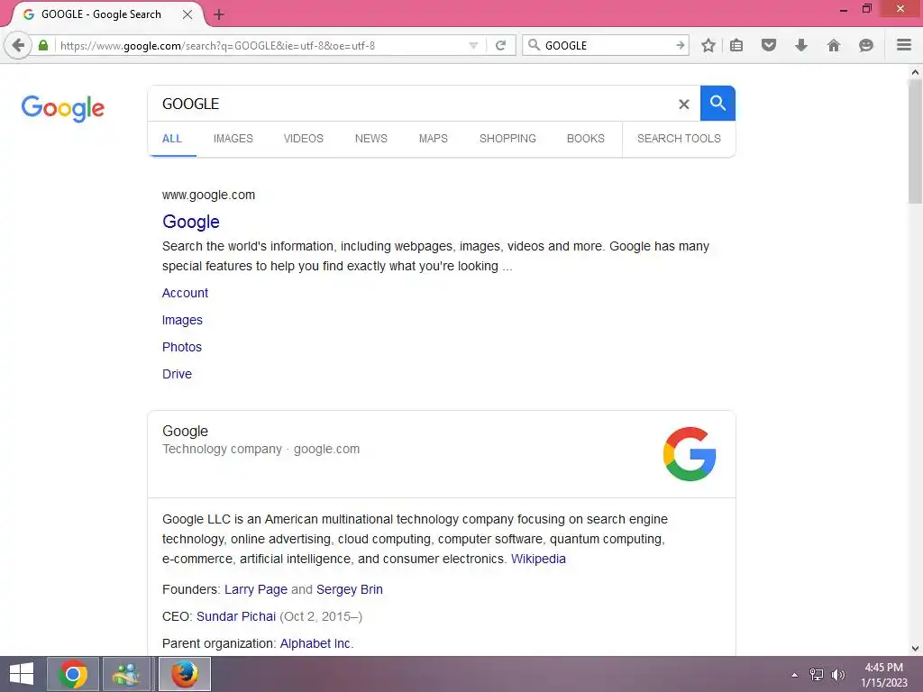Viewport: 923px width, 692px height.
Task: Open the Downloads arrow icon
Action: tap(801, 45)
